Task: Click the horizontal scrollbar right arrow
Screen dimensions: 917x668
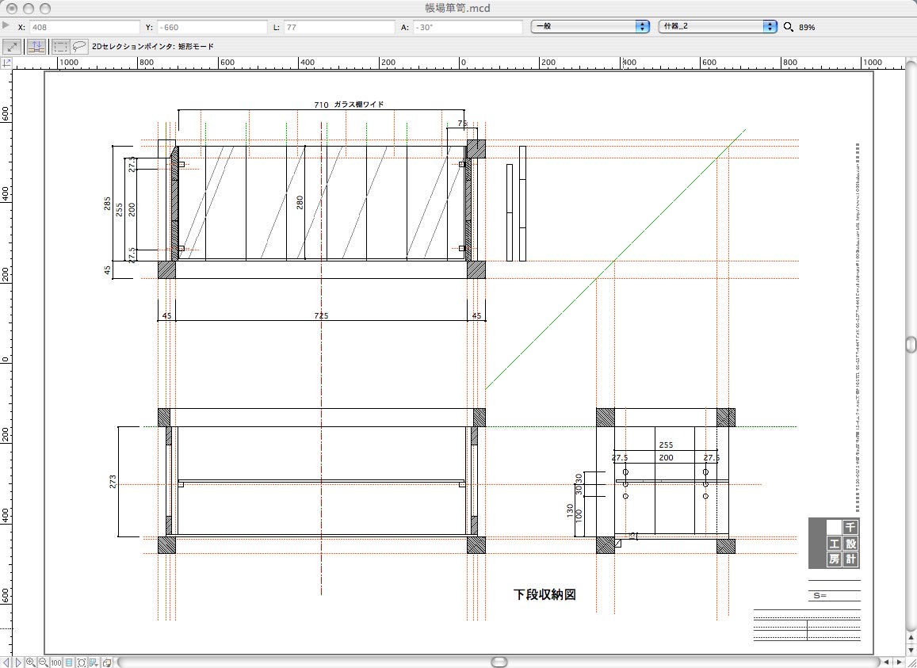Action: [899, 662]
